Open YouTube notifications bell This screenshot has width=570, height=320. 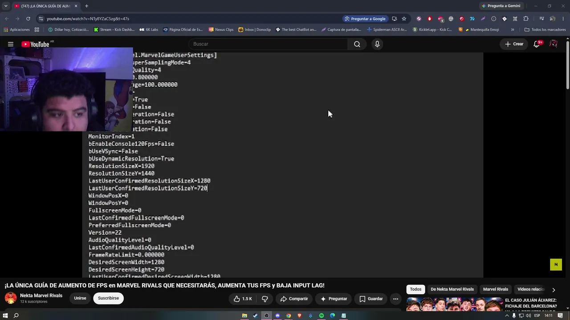coord(537,44)
